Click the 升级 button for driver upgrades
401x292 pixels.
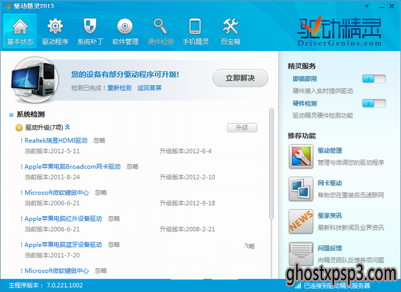pyautogui.click(x=242, y=128)
